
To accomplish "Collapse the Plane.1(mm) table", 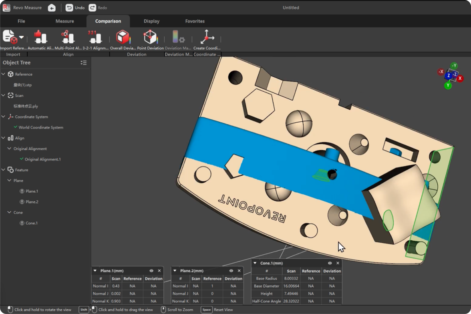I will [x=95, y=271].
